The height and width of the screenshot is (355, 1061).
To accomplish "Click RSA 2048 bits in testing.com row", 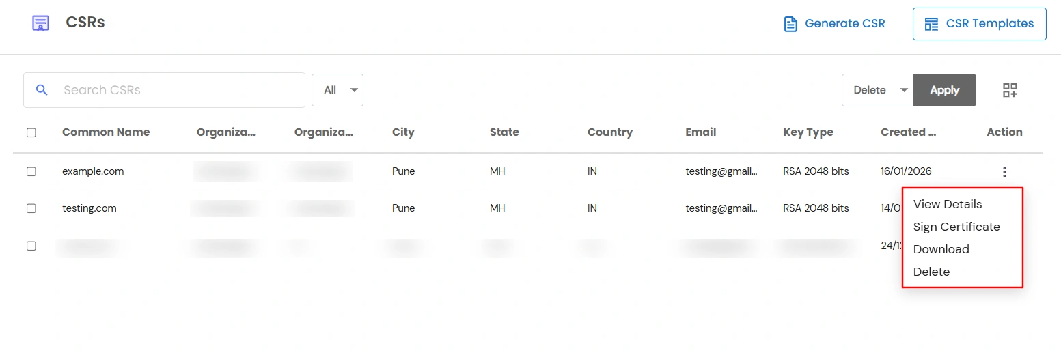I will [x=816, y=208].
